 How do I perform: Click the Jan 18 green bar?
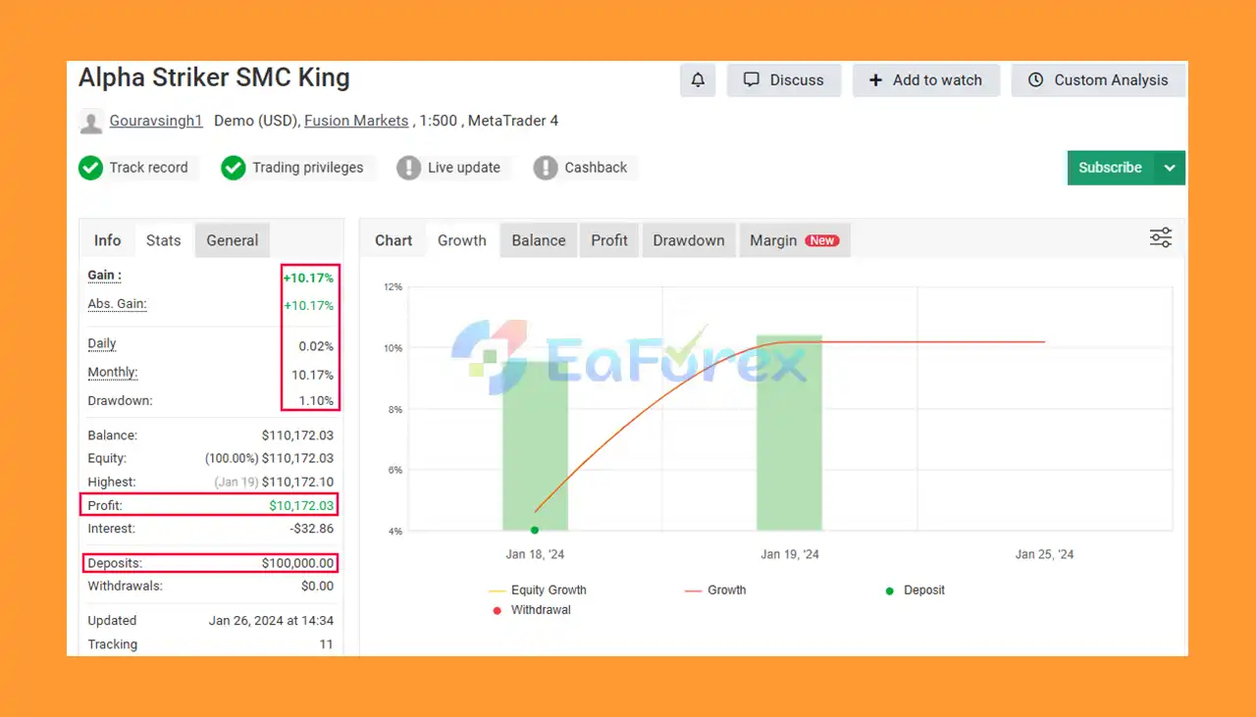[535, 446]
